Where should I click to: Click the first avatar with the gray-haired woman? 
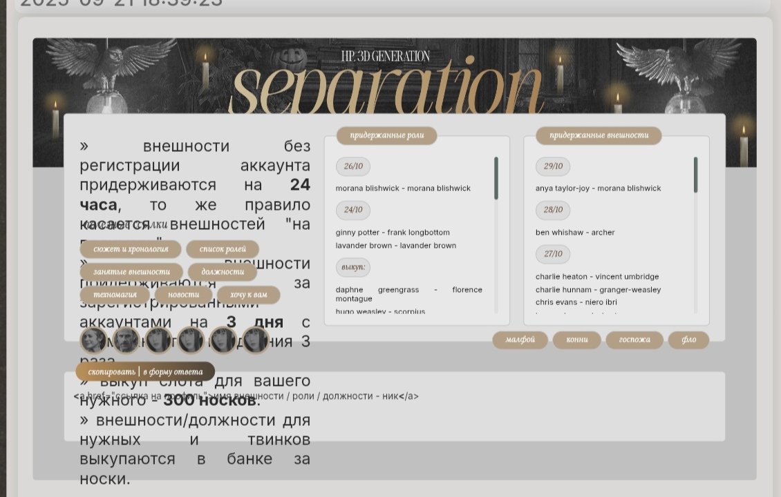[x=93, y=340]
